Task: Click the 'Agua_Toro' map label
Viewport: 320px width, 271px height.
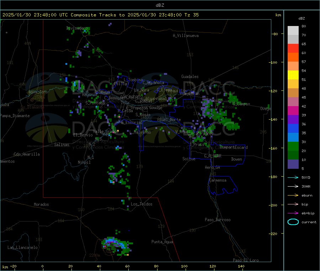Action: click(x=38, y=92)
